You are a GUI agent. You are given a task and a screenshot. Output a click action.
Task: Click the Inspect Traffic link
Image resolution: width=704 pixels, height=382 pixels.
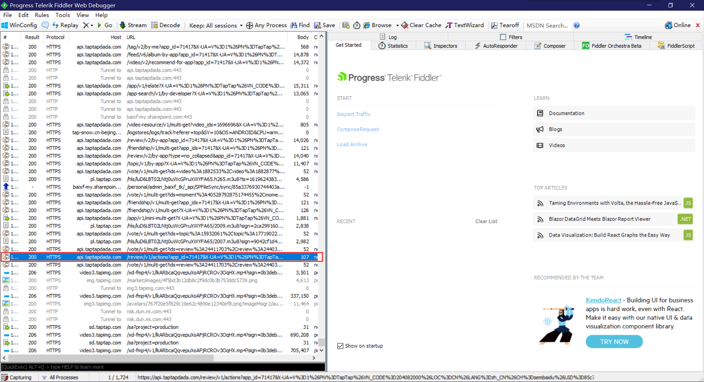[x=353, y=114]
